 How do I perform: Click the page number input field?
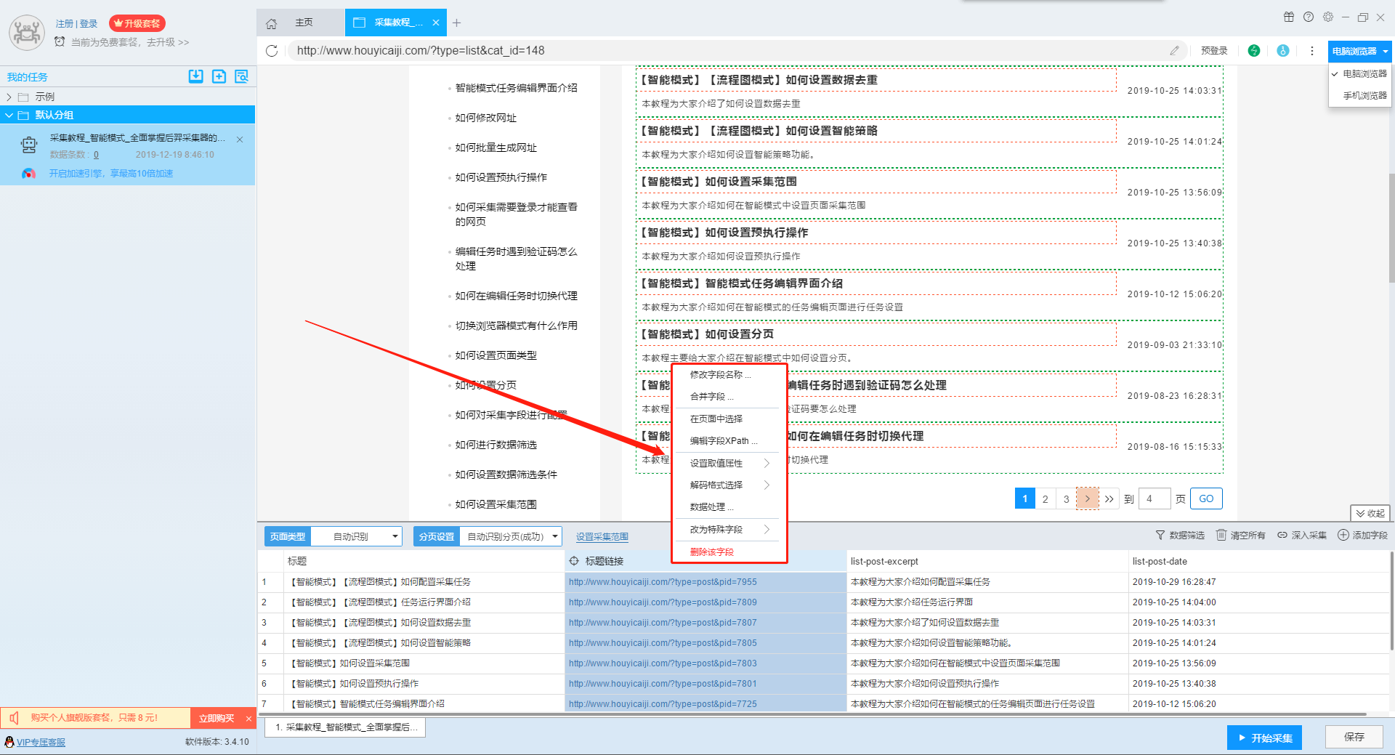tap(1154, 498)
